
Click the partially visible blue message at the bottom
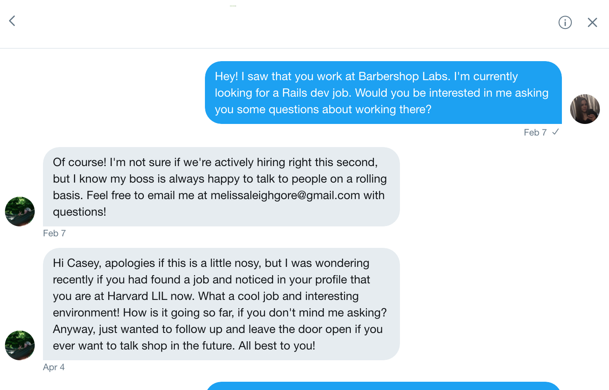click(383, 386)
